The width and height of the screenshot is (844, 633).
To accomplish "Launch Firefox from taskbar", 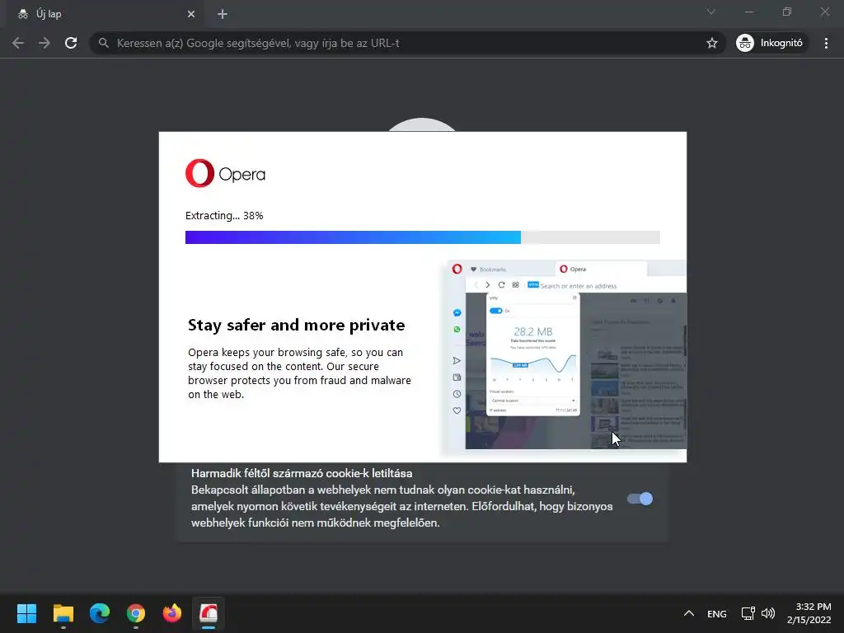I will (x=172, y=613).
